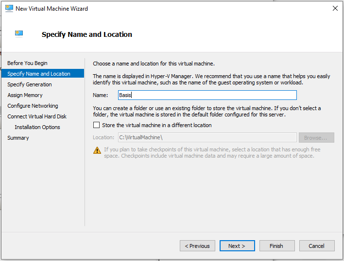Go to the Summary step

point(18,138)
